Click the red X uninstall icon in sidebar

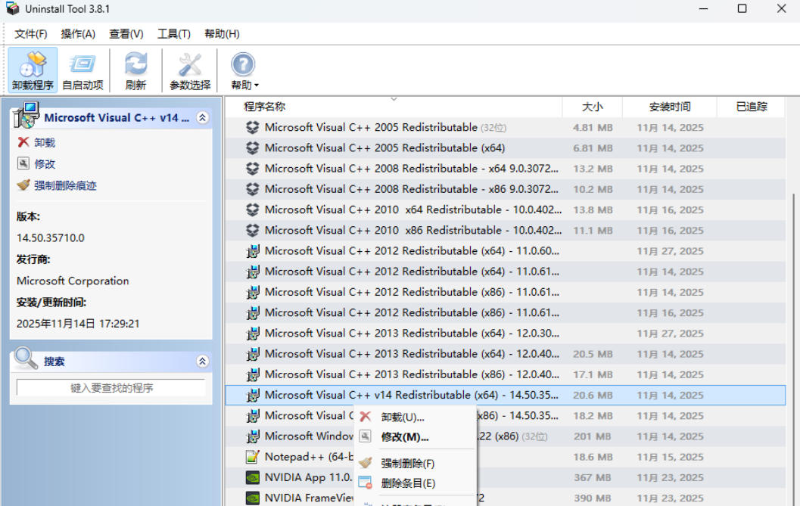23,141
